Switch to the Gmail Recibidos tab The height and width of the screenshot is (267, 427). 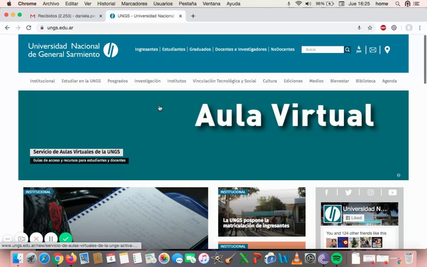click(x=66, y=16)
